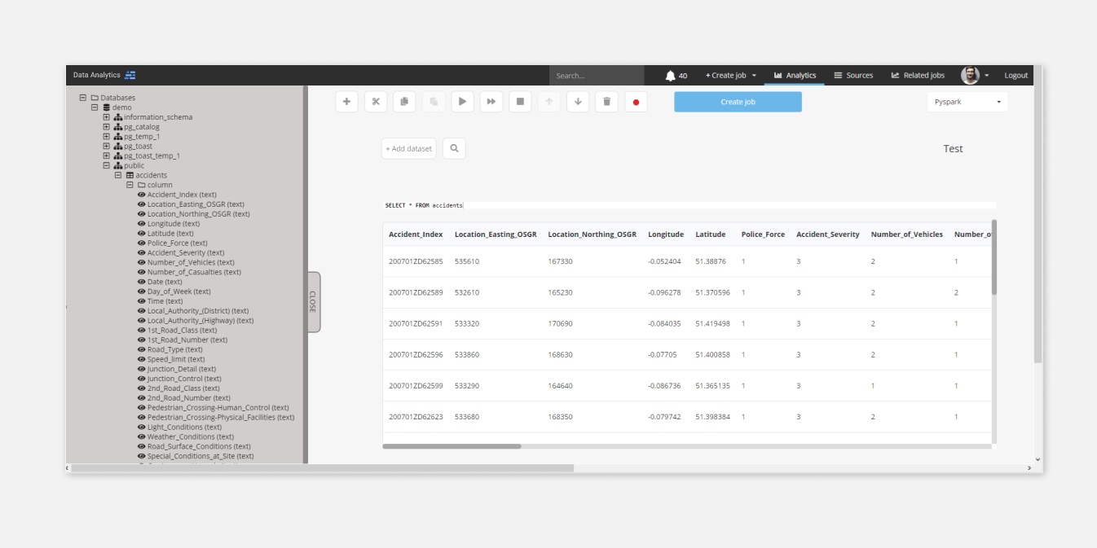
Task: Open Related jobs in the top navigation
Action: 918,76
